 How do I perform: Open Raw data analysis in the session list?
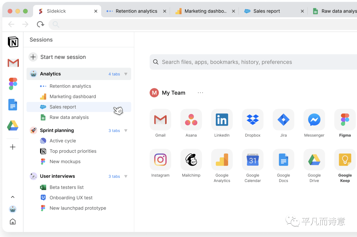pos(79,117)
